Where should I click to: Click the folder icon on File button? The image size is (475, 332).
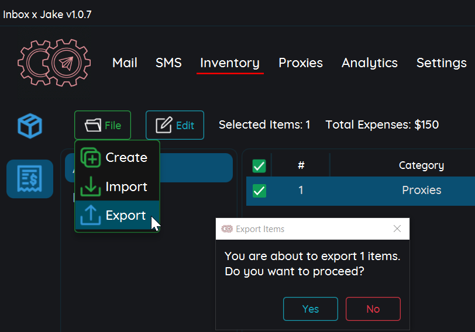(93, 125)
